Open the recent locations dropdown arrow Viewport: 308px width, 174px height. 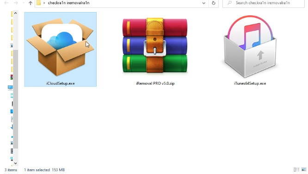tap(24, 3)
